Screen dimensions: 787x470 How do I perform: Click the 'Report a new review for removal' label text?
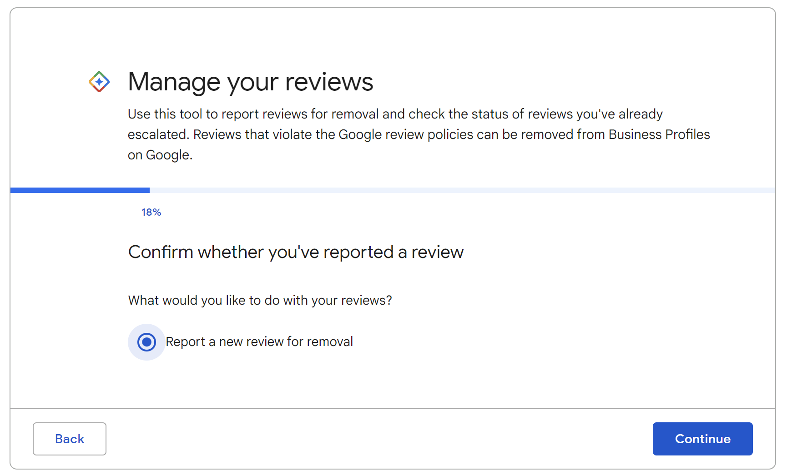click(x=259, y=341)
